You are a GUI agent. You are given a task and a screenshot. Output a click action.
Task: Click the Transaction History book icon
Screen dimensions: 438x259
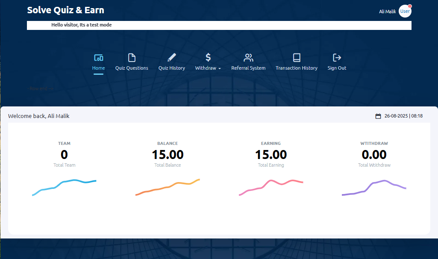(x=297, y=58)
